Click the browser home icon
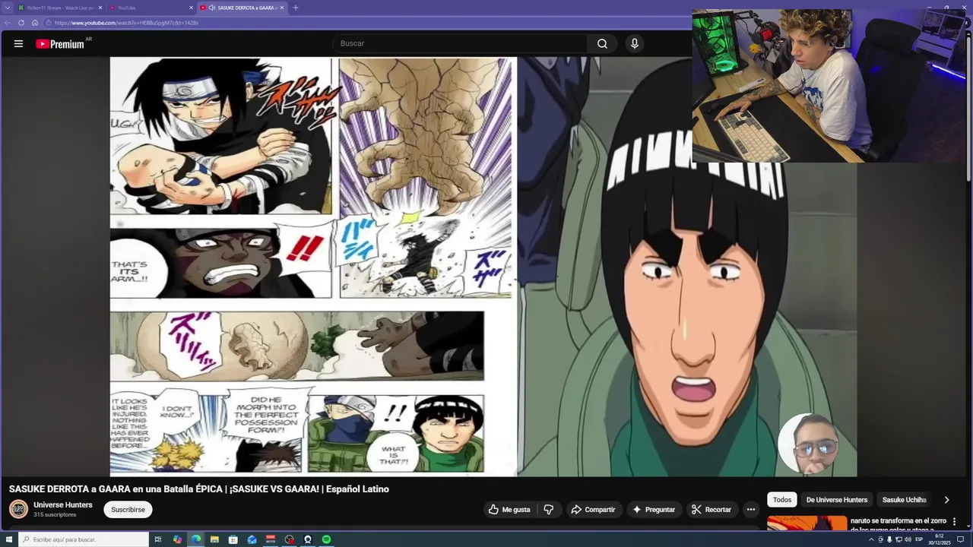This screenshot has width=973, height=547. [34, 23]
